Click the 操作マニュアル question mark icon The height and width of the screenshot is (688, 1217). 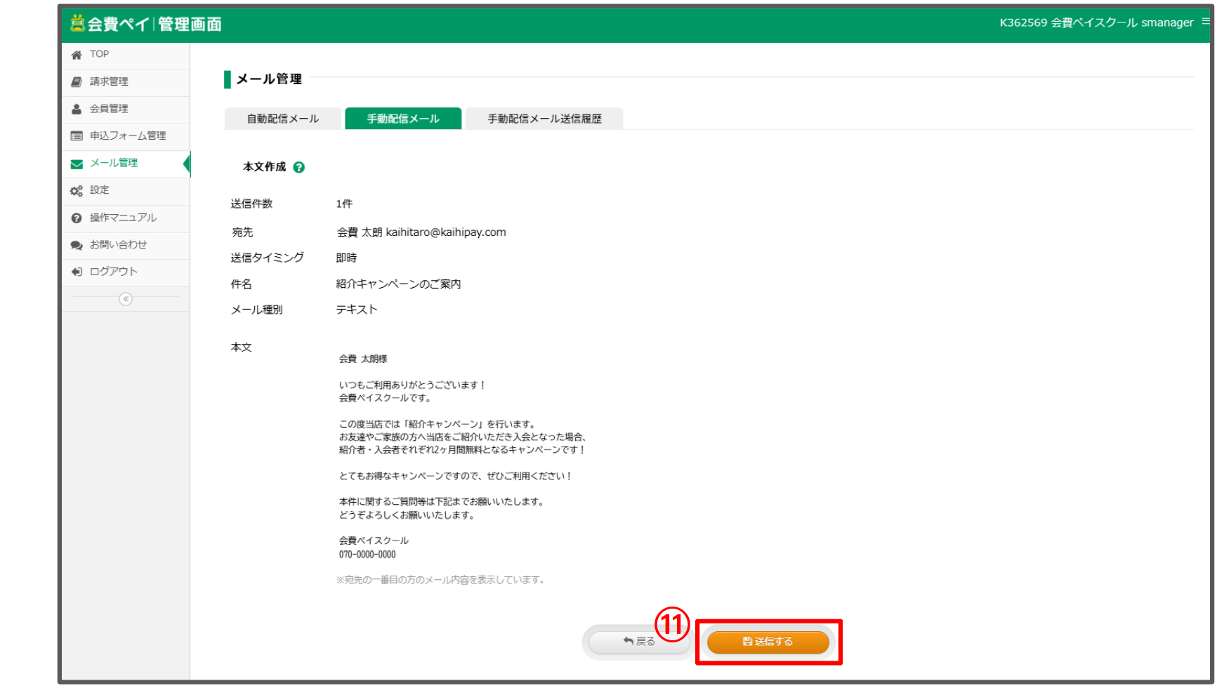tap(77, 218)
